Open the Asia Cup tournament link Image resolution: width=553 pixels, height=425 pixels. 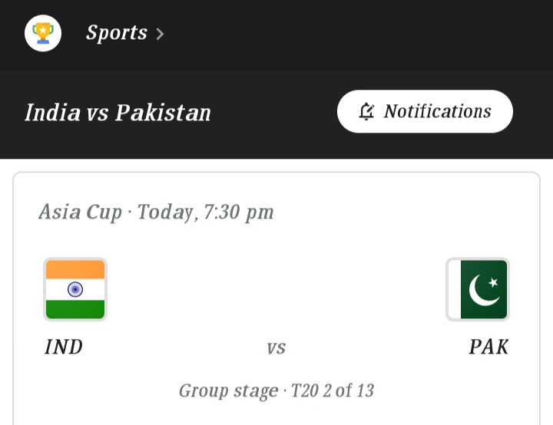(80, 212)
